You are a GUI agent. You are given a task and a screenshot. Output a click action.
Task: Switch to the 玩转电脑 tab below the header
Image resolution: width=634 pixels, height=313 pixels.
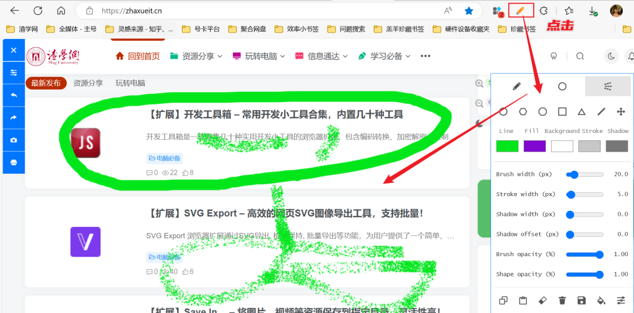click(130, 83)
